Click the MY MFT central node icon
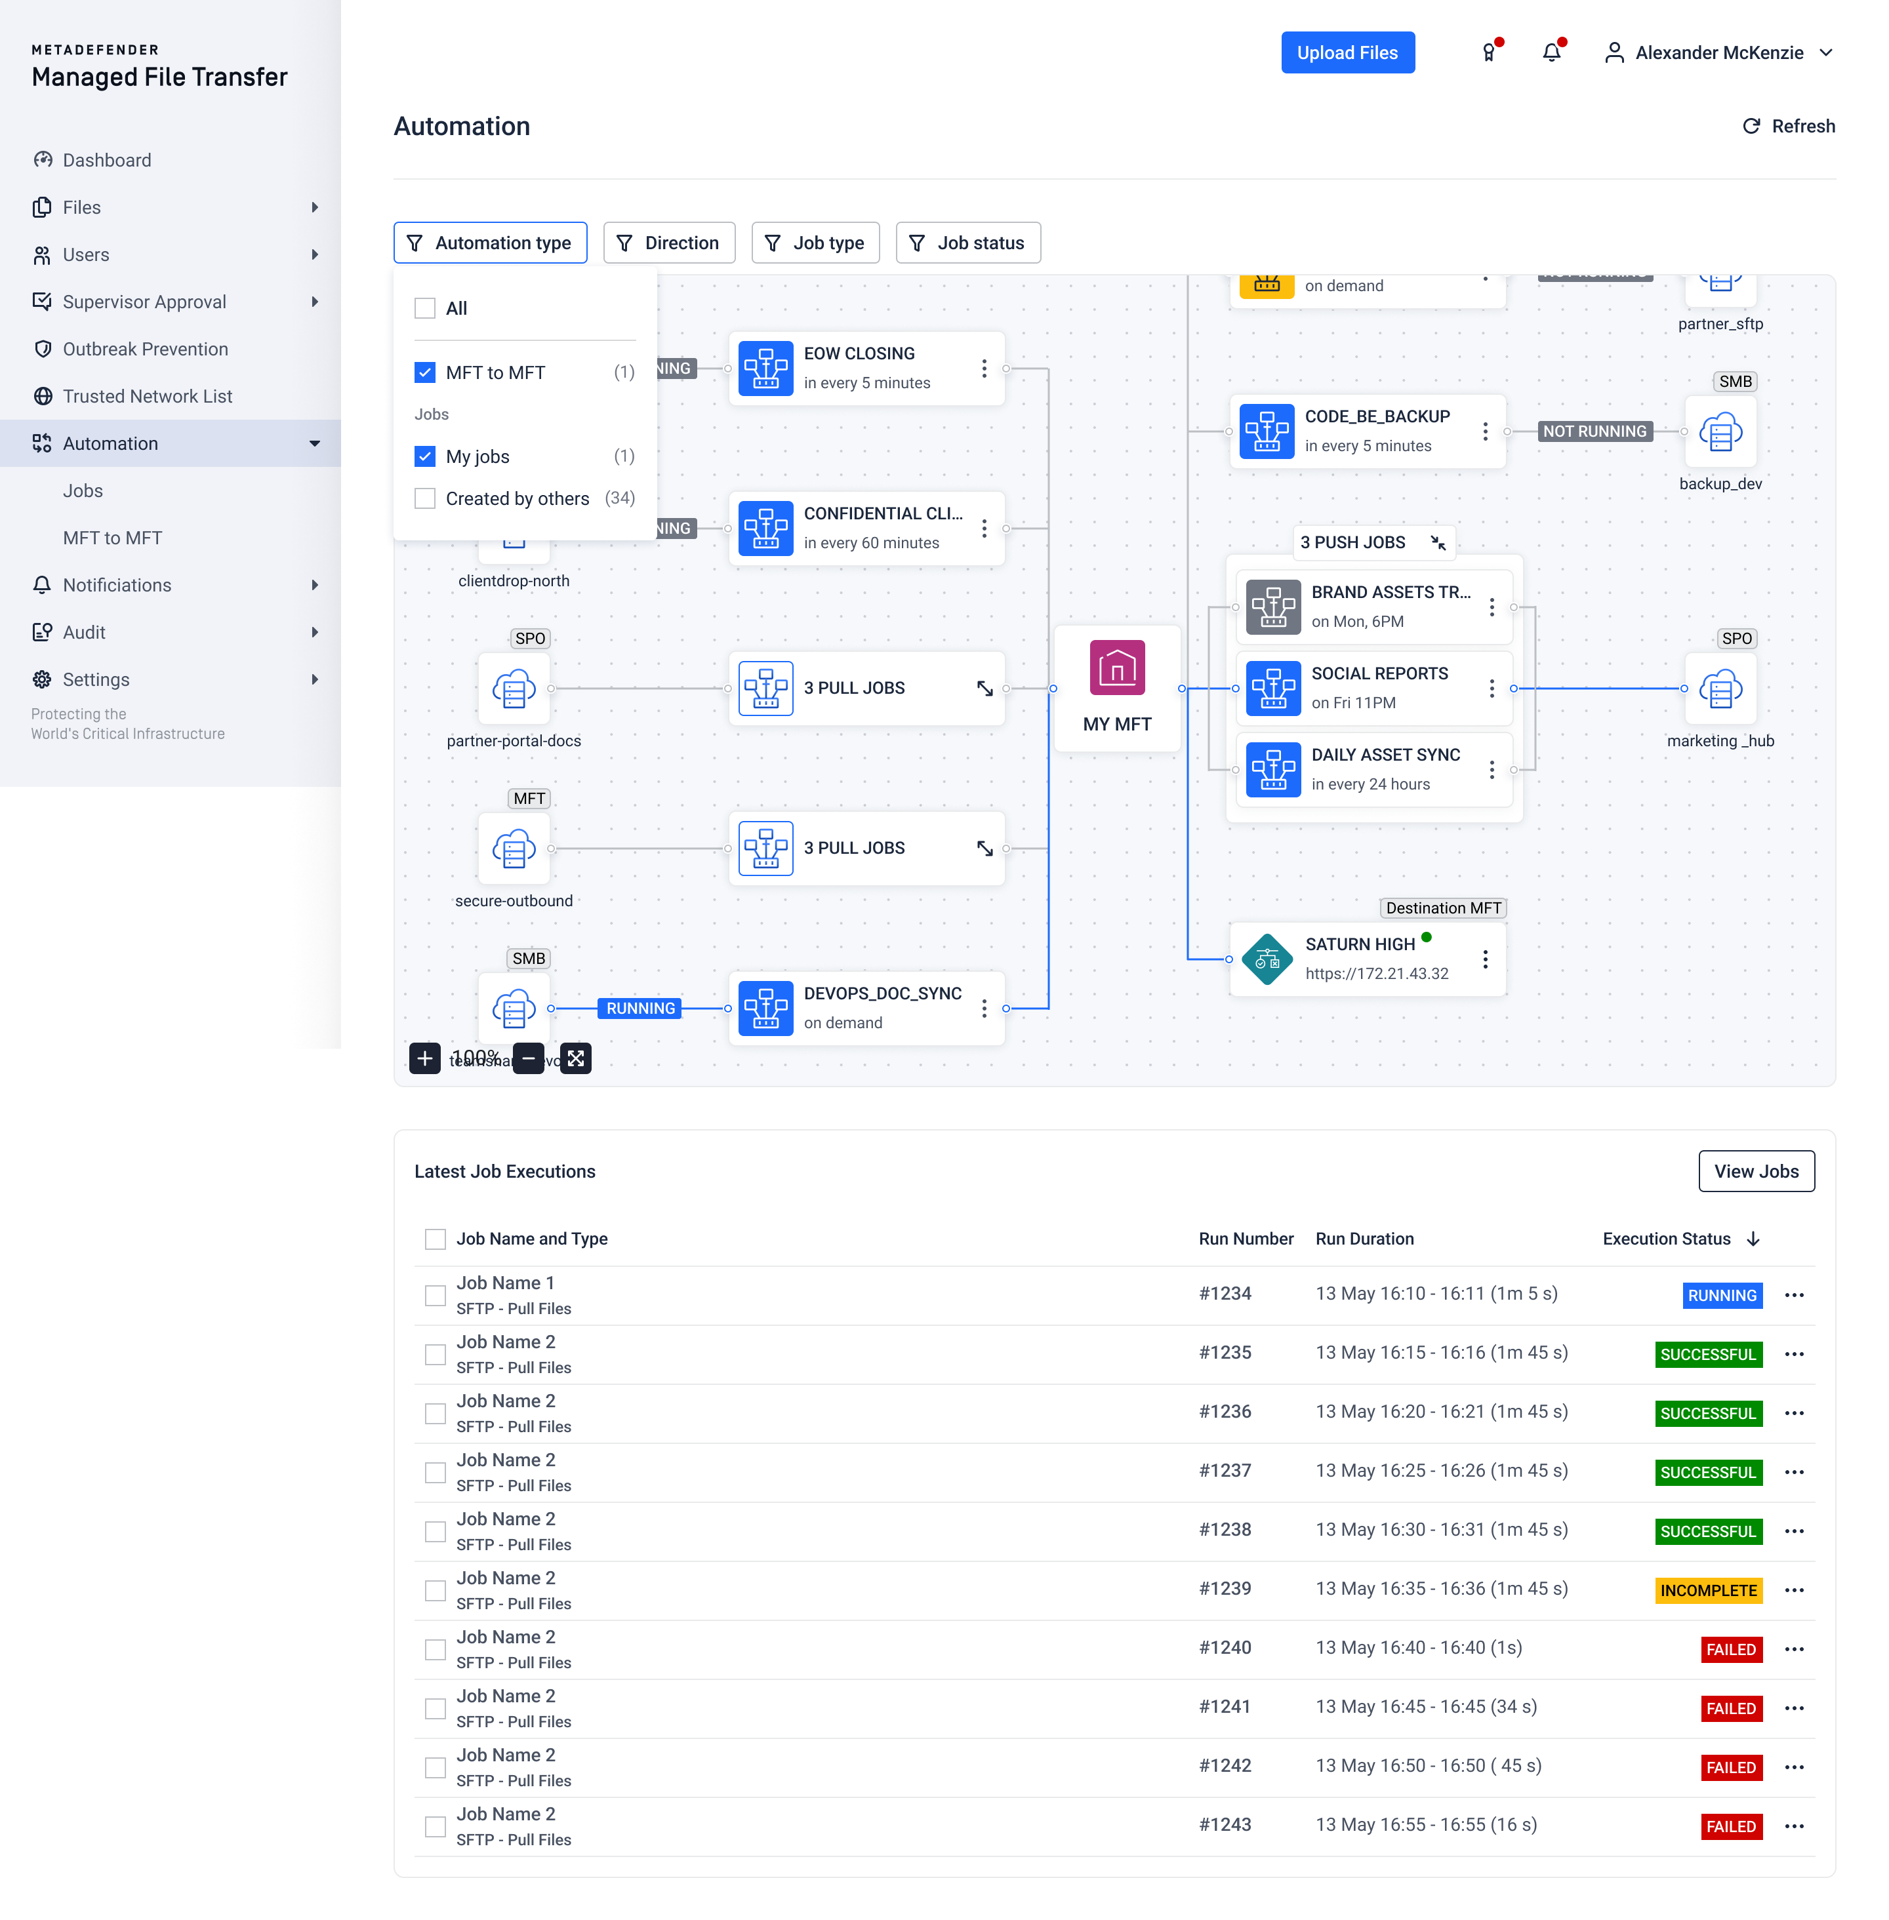The width and height of the screenshot is (1889, 1920). [x=1117, y=668]
